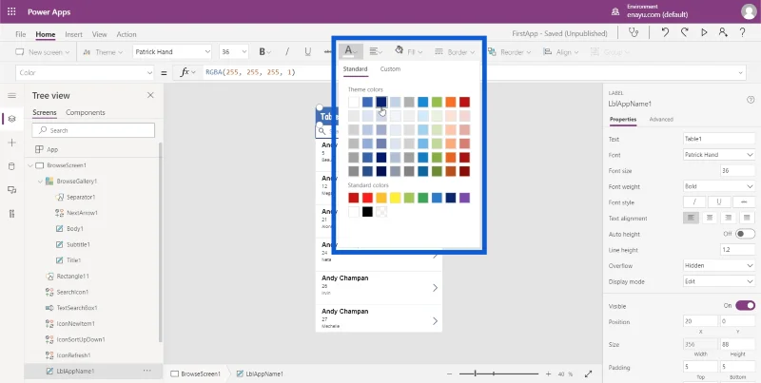761x383 pixels.
Task: Open the Help question mark icon
Action: [743, 33]
